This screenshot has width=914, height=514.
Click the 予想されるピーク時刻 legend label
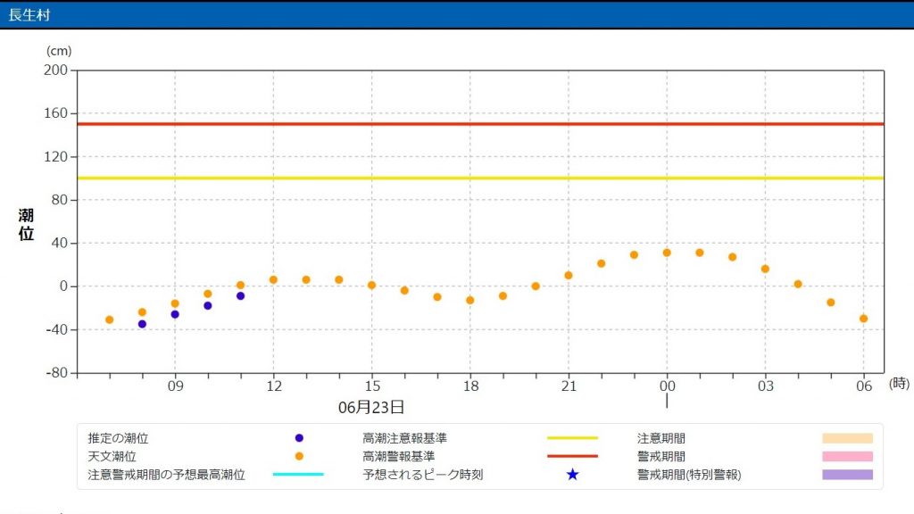(x=422, y=475)
